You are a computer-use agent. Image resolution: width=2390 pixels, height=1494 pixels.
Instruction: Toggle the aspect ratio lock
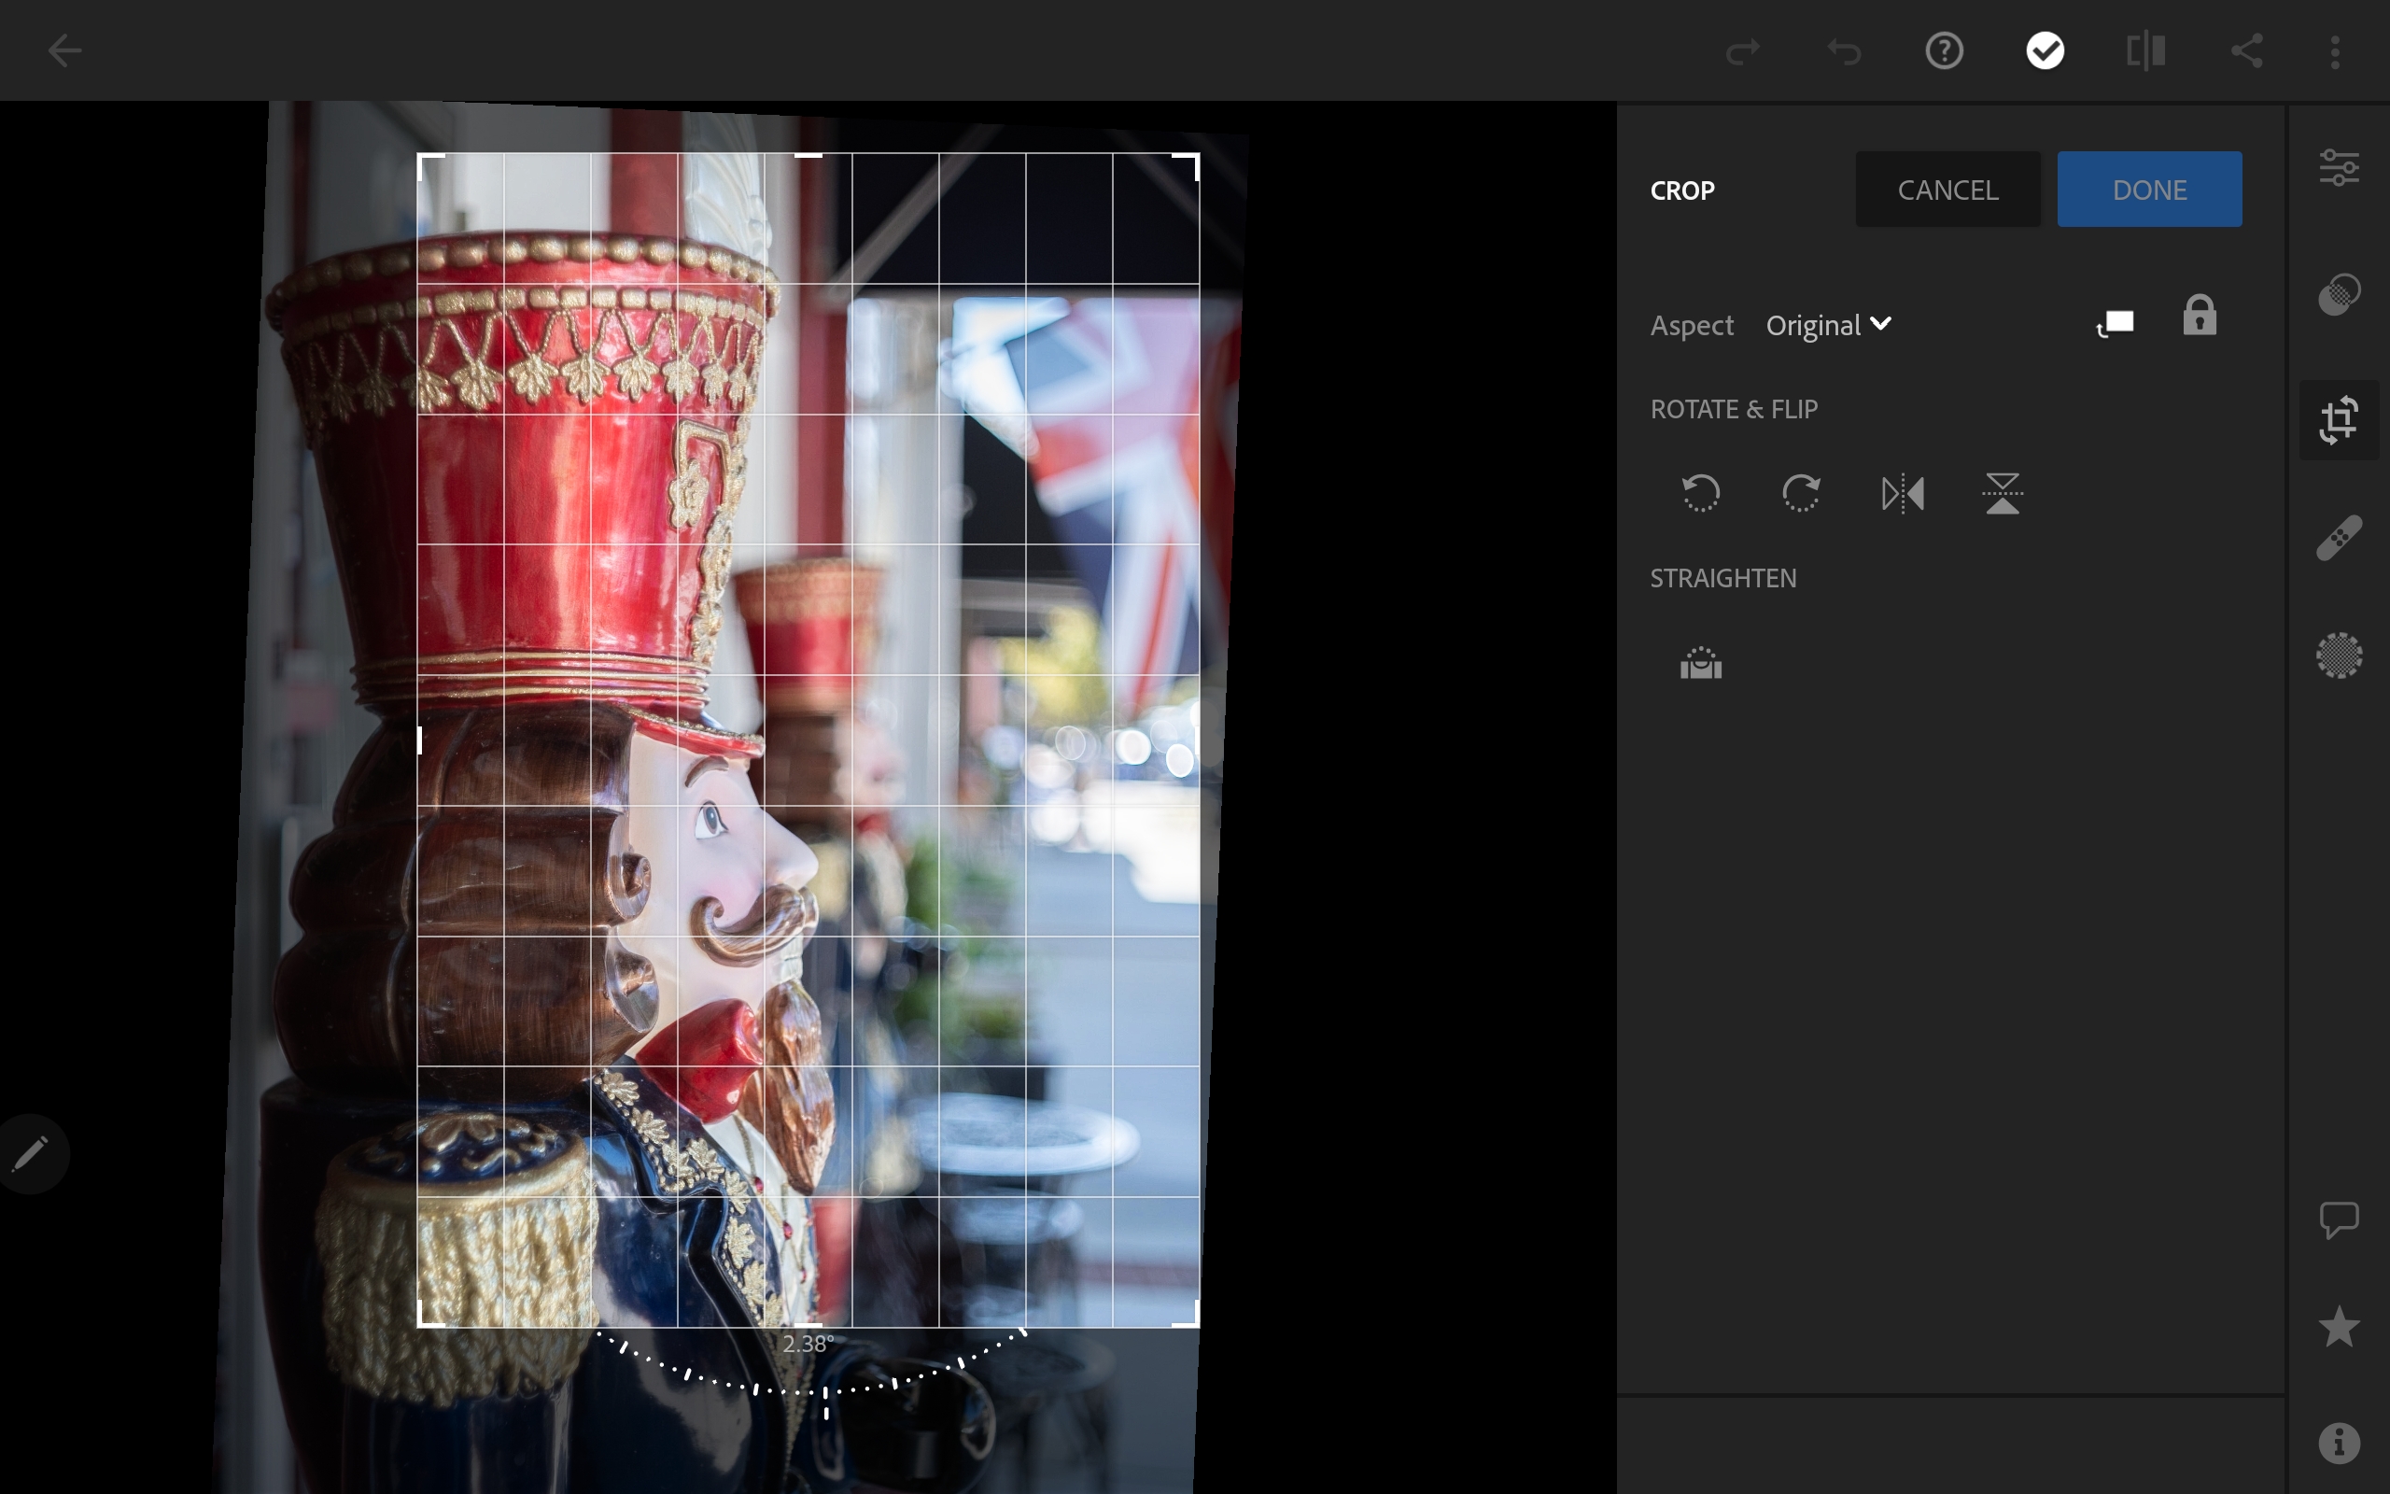coord(2200,317)
